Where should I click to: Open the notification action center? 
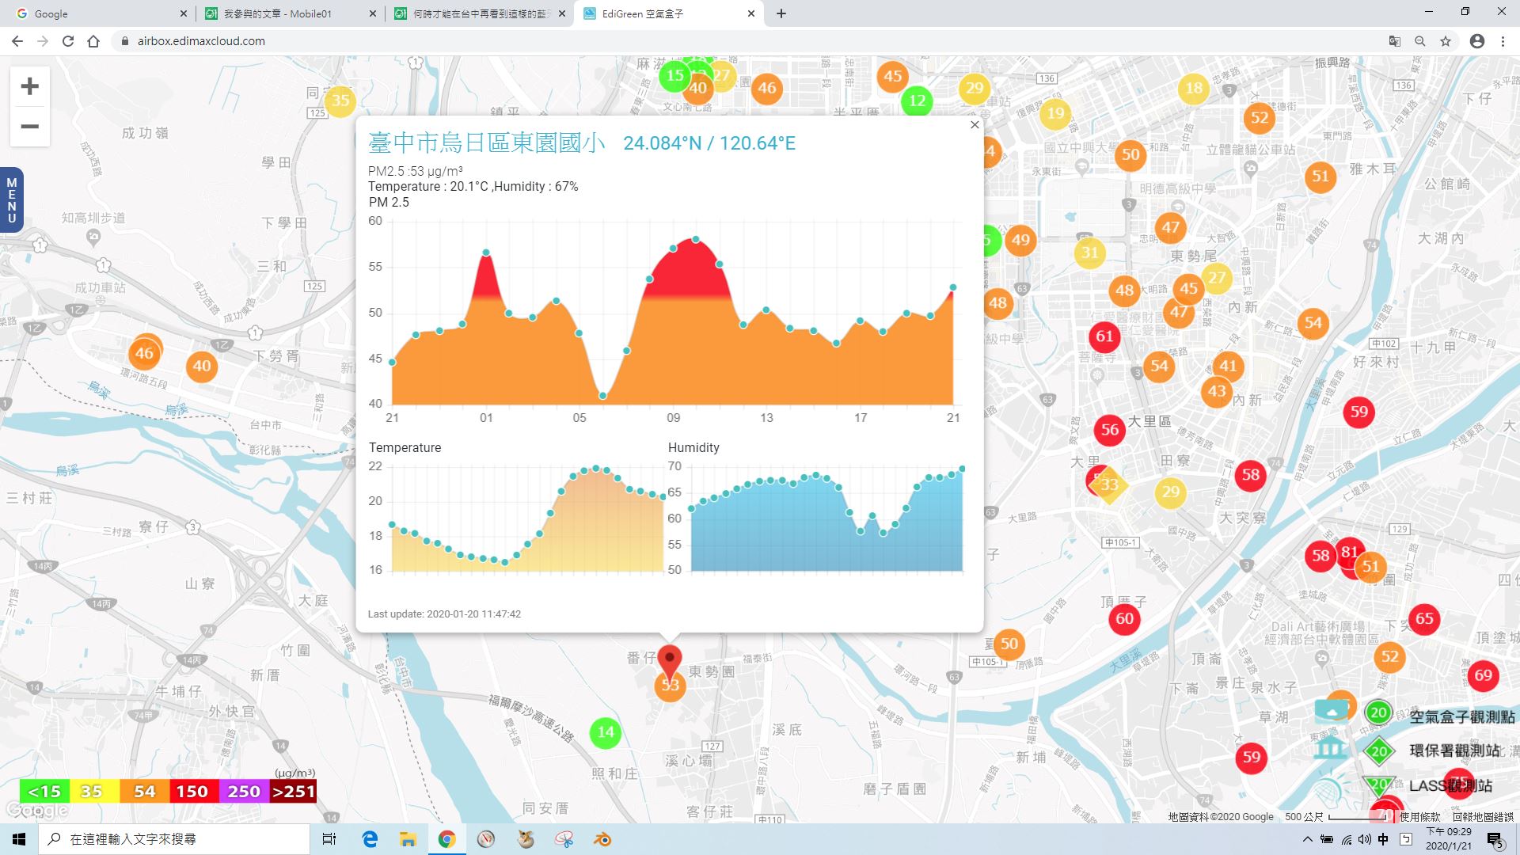pyautogui.click(x=1495, y=840)
